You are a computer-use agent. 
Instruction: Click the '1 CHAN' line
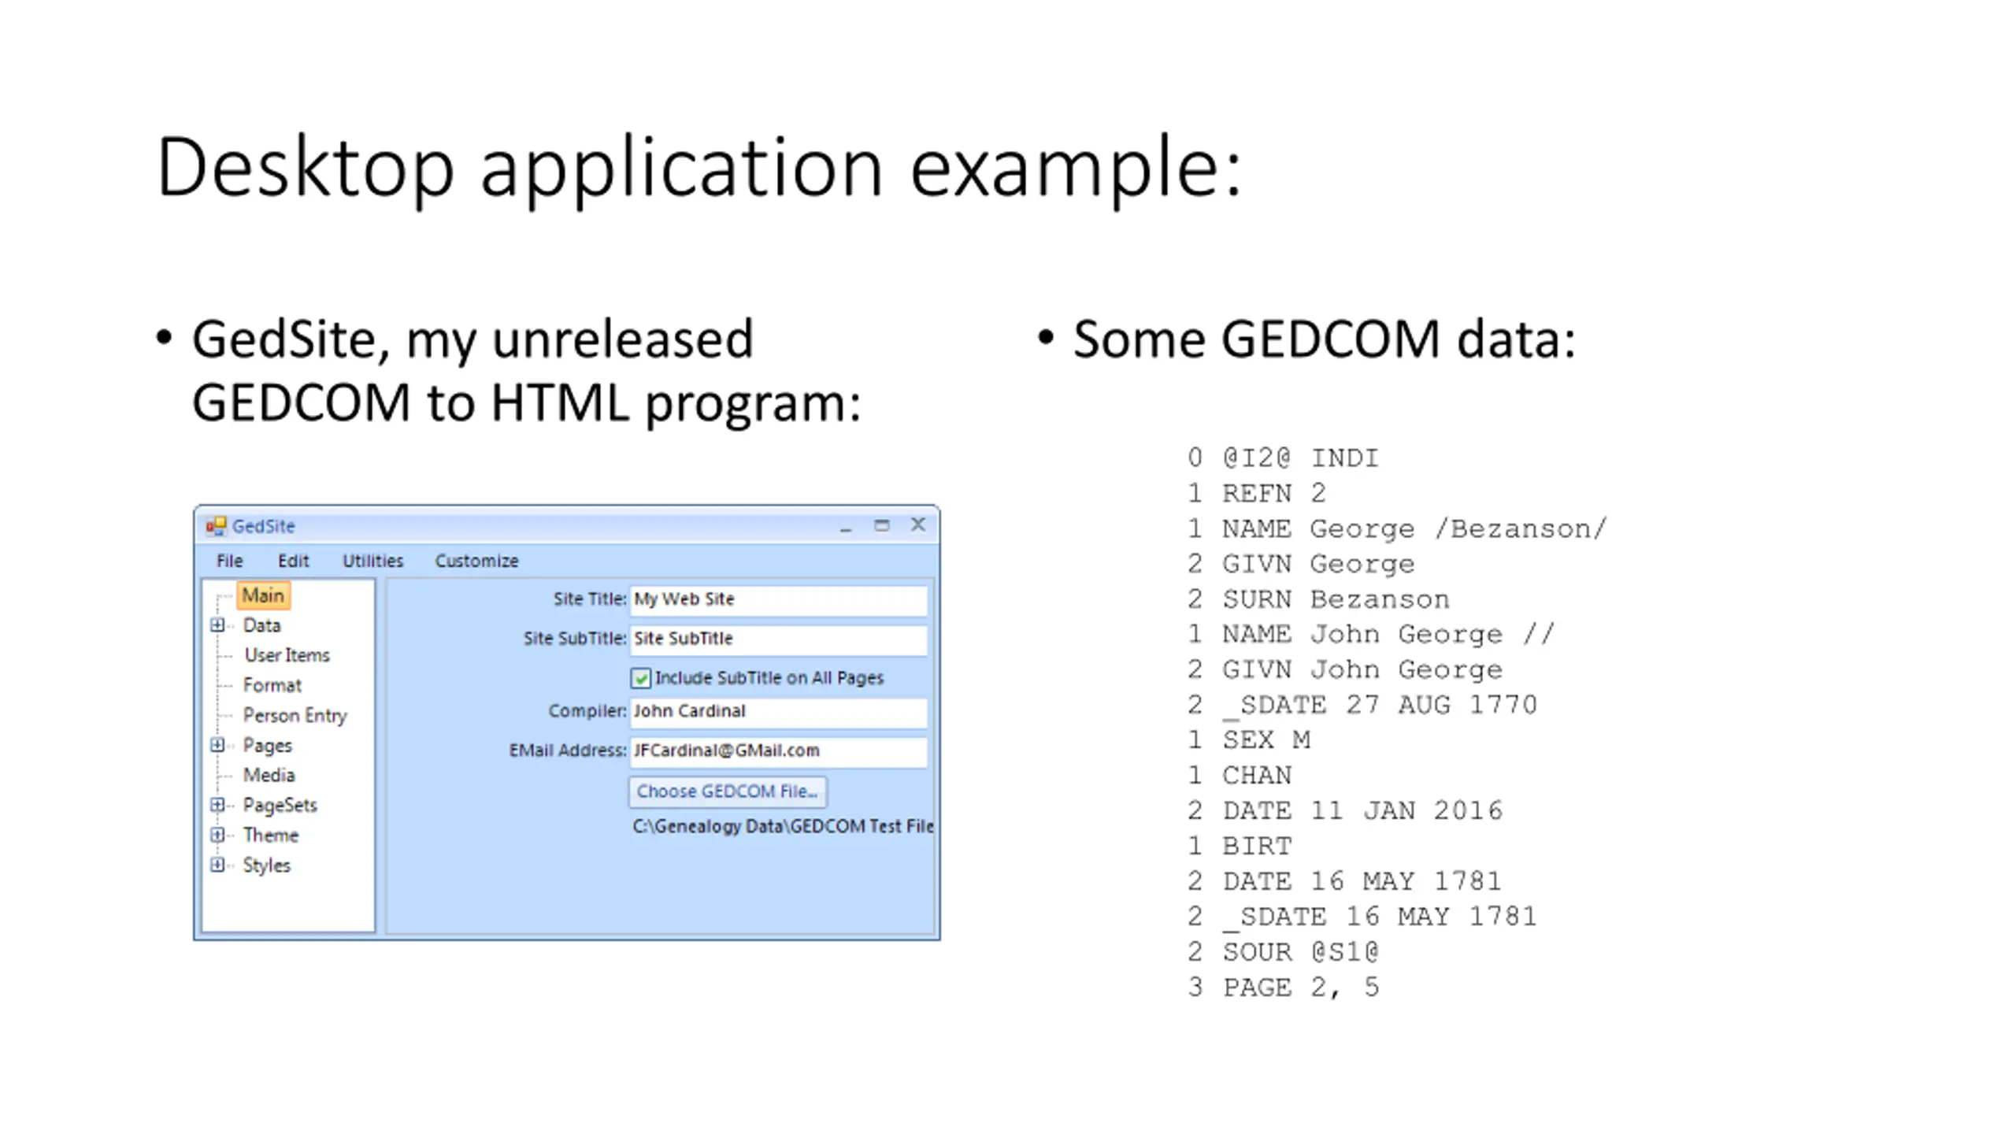[1240, 775]
